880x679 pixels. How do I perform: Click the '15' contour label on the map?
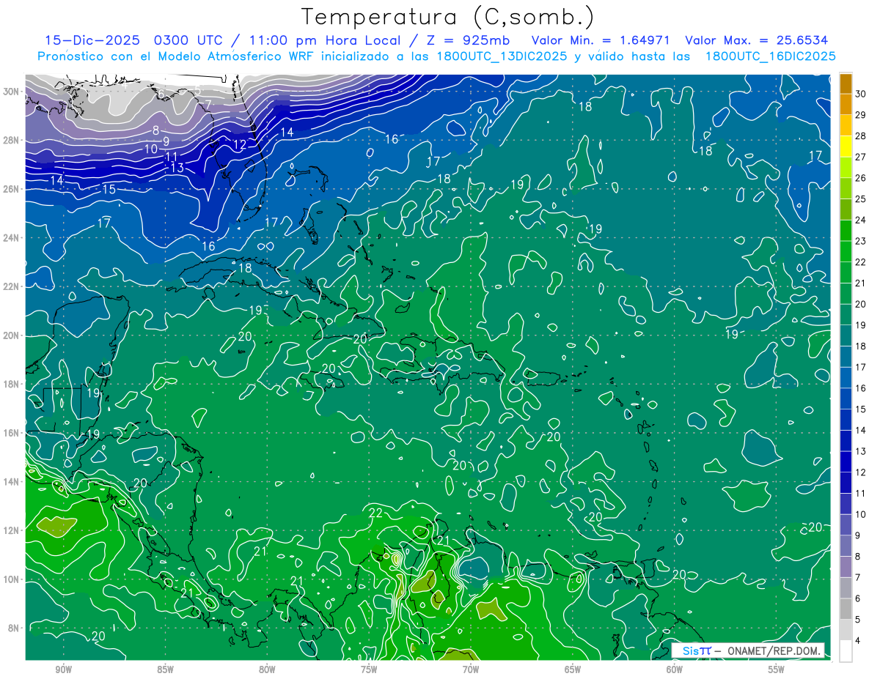[109, 189]
